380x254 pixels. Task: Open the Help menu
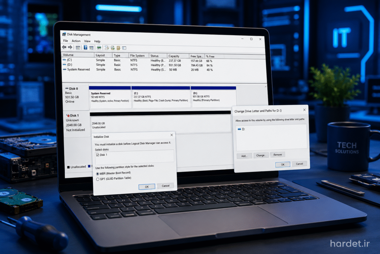(x=97, y=41)
